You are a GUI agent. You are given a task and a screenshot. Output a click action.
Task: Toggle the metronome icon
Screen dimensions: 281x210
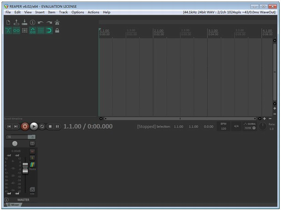point(57,22)
